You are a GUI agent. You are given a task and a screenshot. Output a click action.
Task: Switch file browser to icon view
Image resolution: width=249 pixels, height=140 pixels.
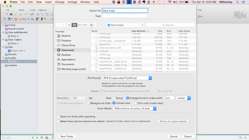click(x=69, y=25)
